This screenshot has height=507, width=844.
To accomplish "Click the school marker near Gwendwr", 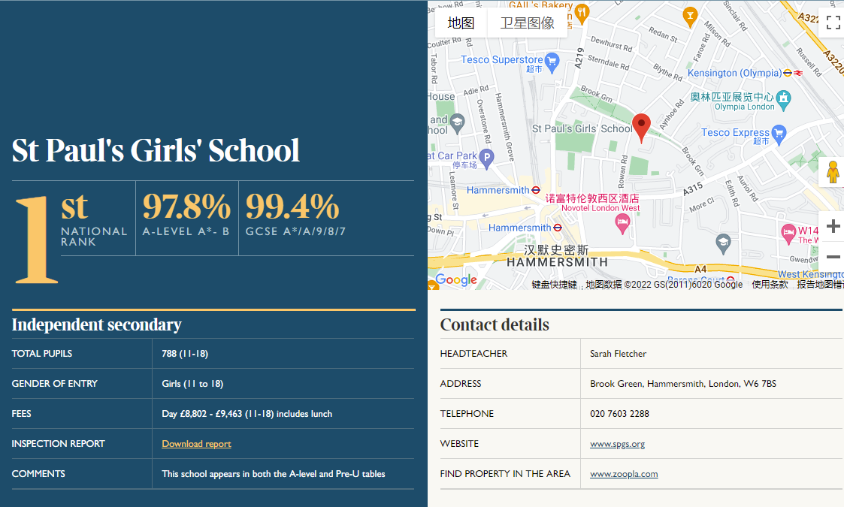I will [x=723, y=243].
